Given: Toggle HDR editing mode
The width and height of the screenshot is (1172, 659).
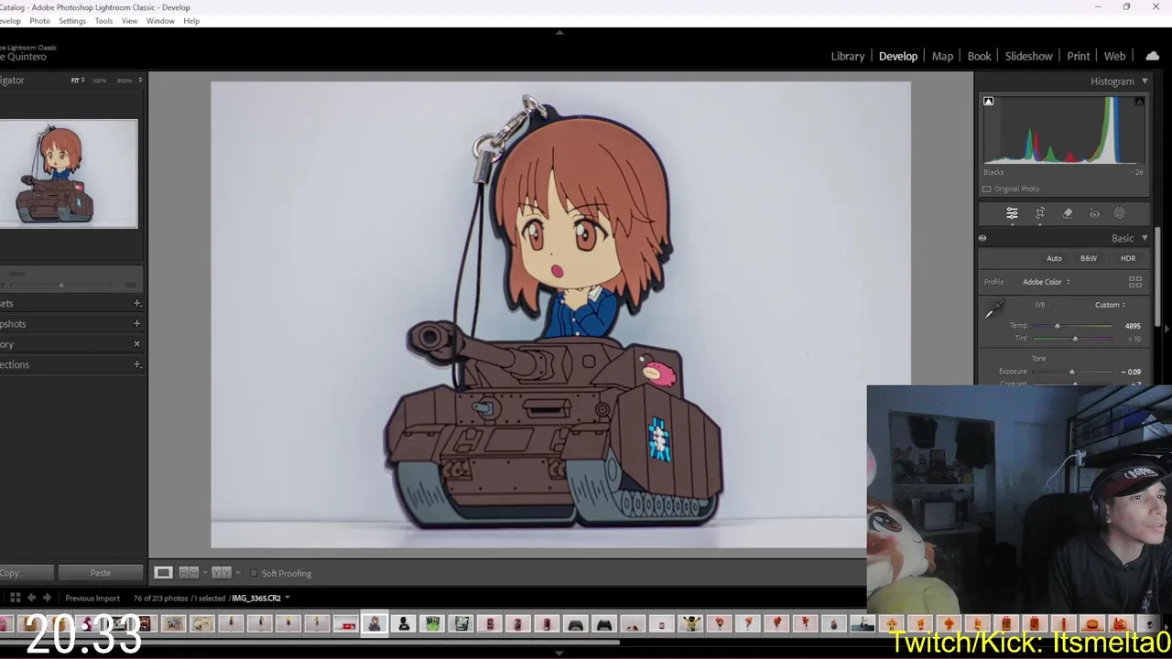Looking at the screenshot, I should click(x=1128, y=258).
